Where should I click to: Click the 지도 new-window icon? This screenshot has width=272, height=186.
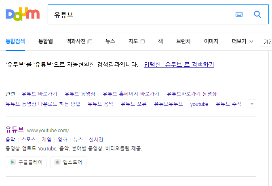tap(142, 42)
